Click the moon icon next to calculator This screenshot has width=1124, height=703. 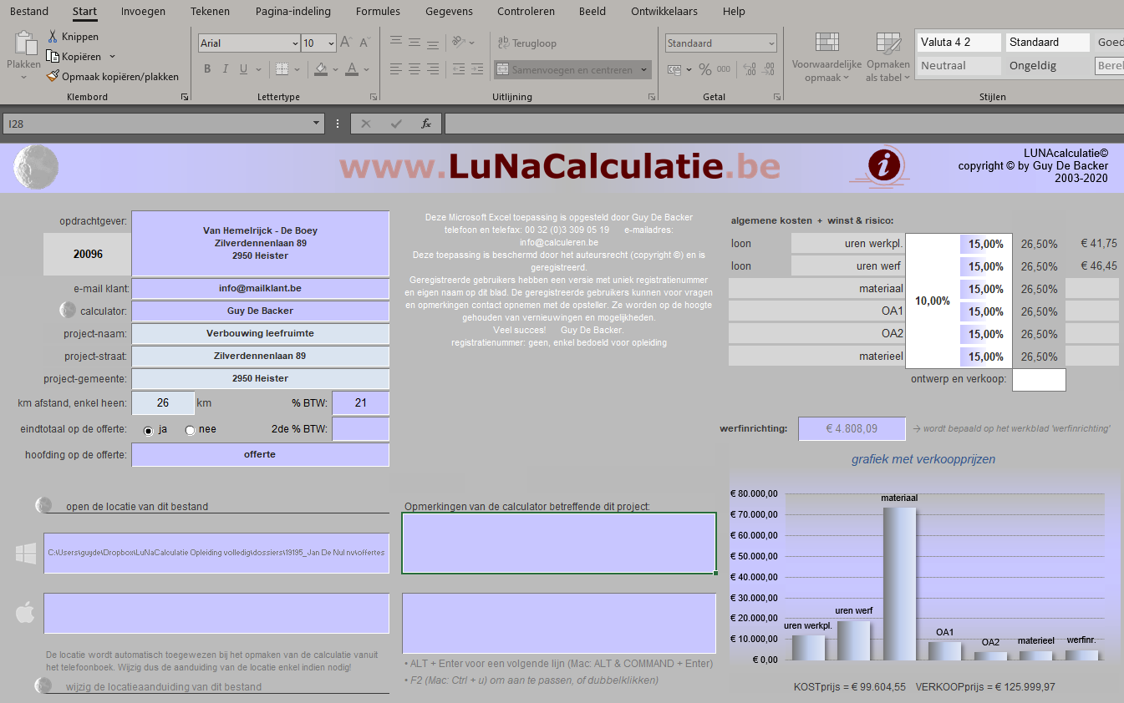point(68,310)
